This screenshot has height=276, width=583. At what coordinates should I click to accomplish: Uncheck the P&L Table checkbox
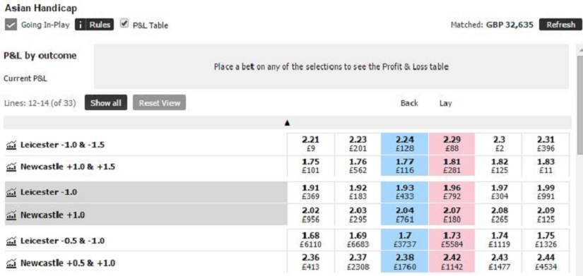click(x=124, y=24)
